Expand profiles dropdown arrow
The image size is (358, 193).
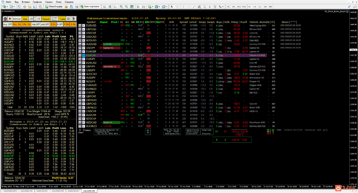tap(14, 7)
